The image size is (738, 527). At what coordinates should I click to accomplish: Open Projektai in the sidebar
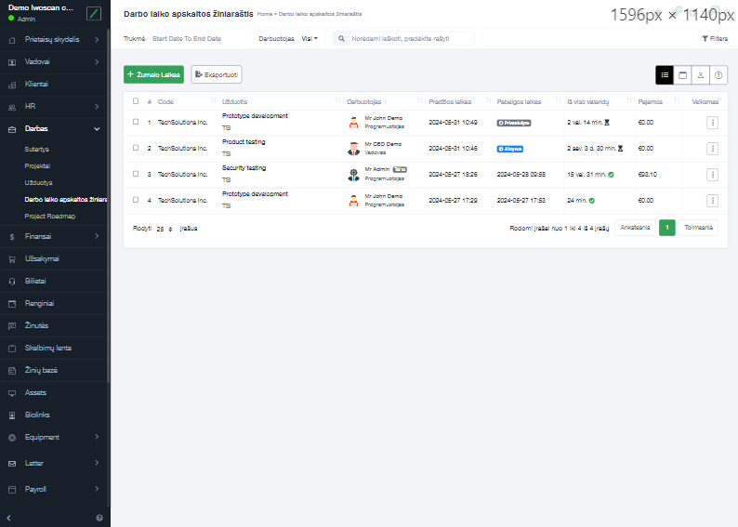coord(38,165)
